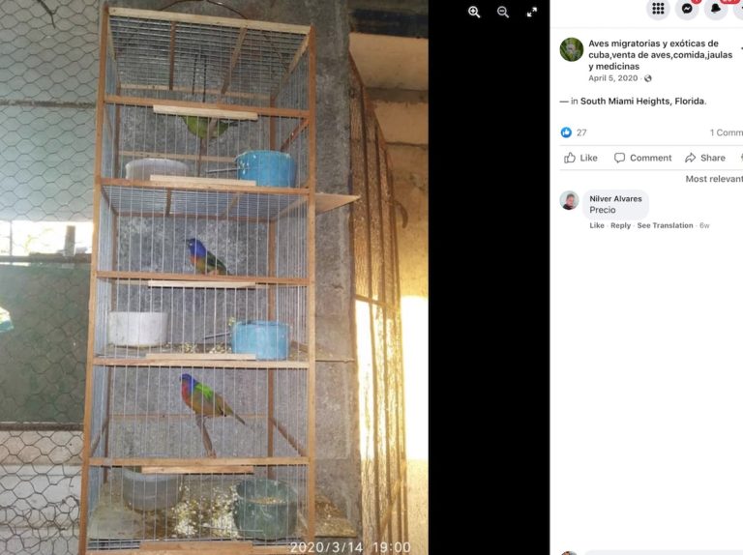This screenshot has width=743, height=555.
Task: Open the April 5, 2020 post date
Action: point(612,78)
